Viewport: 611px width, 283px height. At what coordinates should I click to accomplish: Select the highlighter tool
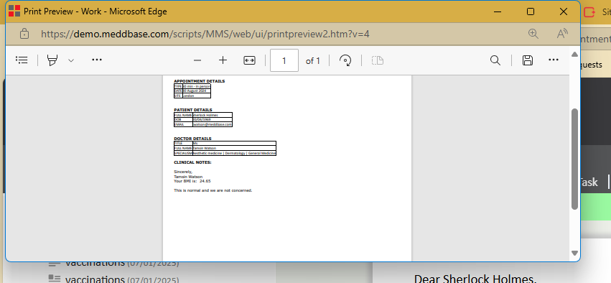click(52, 60)
